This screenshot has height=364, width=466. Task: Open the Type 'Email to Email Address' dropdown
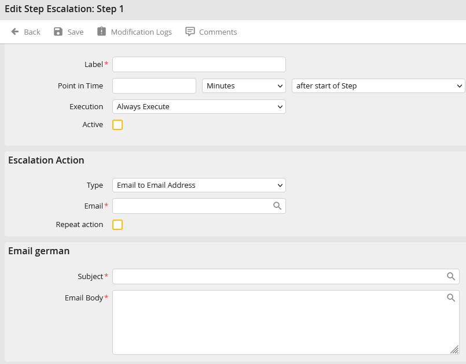199,185
